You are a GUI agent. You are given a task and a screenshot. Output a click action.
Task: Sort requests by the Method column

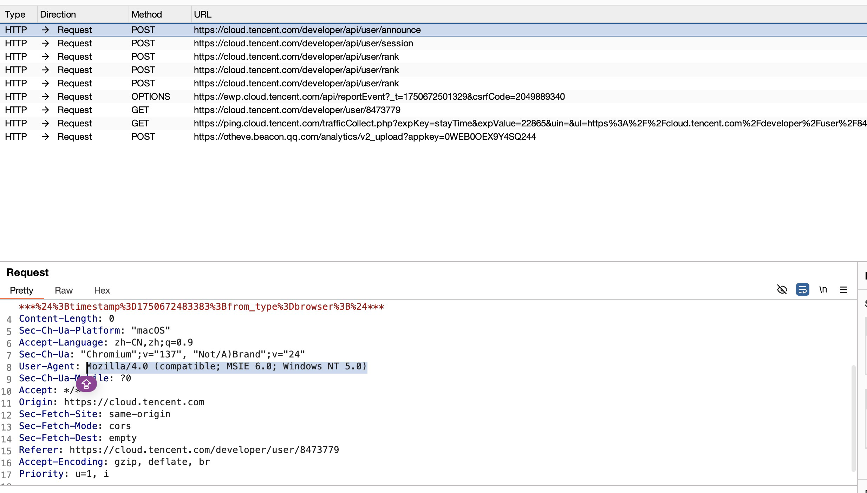[147, 14]
